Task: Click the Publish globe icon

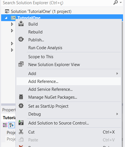Action: coord(21,39)
